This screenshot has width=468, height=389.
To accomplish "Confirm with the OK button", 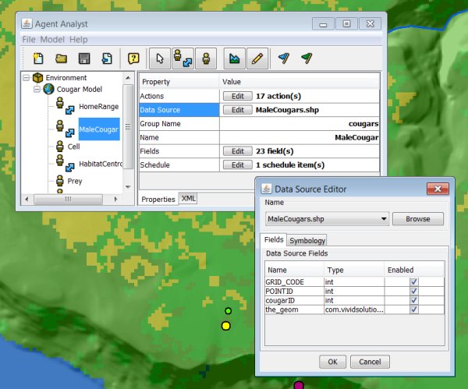I will (332, 362).
